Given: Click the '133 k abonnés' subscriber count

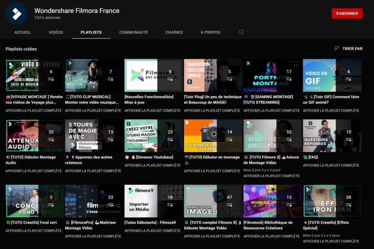Looking at the screenshot, I should [47, 18].
